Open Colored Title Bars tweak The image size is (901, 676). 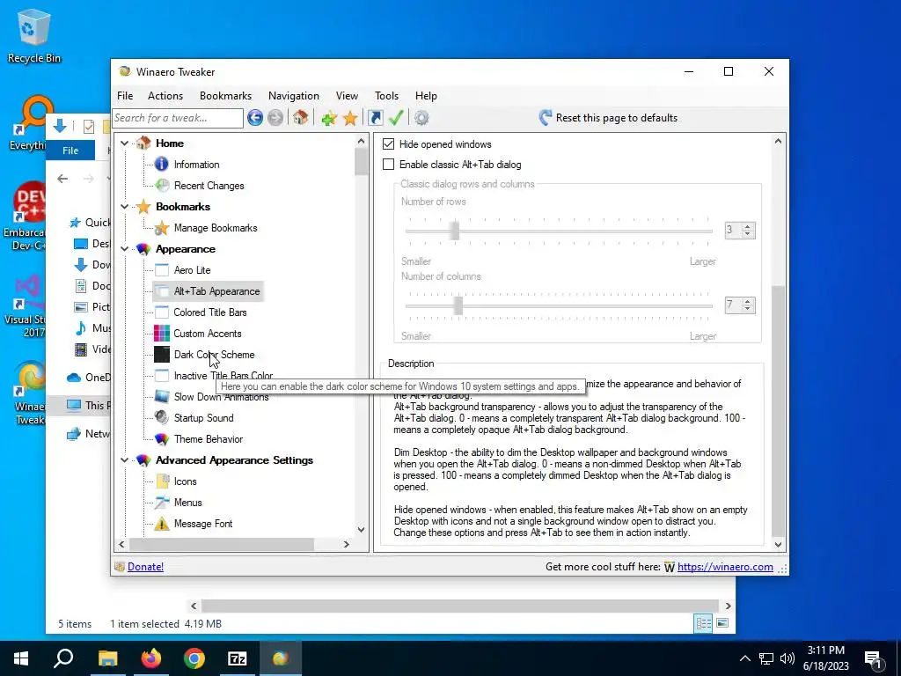click(x=209, y=312)
